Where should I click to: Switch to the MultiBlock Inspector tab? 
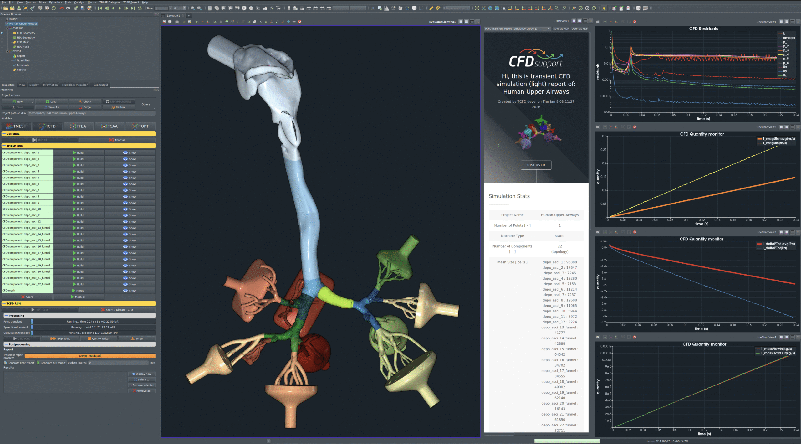(75, 85)
